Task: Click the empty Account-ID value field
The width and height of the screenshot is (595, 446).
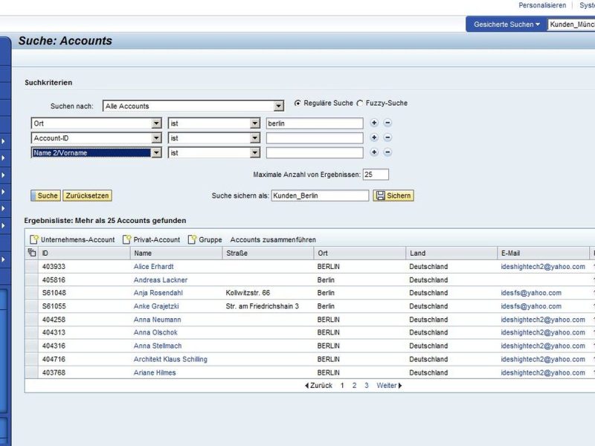Action: (315, 138)
